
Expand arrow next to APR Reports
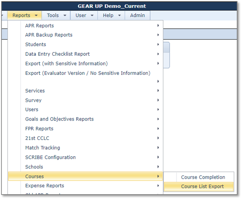(158, 25)
